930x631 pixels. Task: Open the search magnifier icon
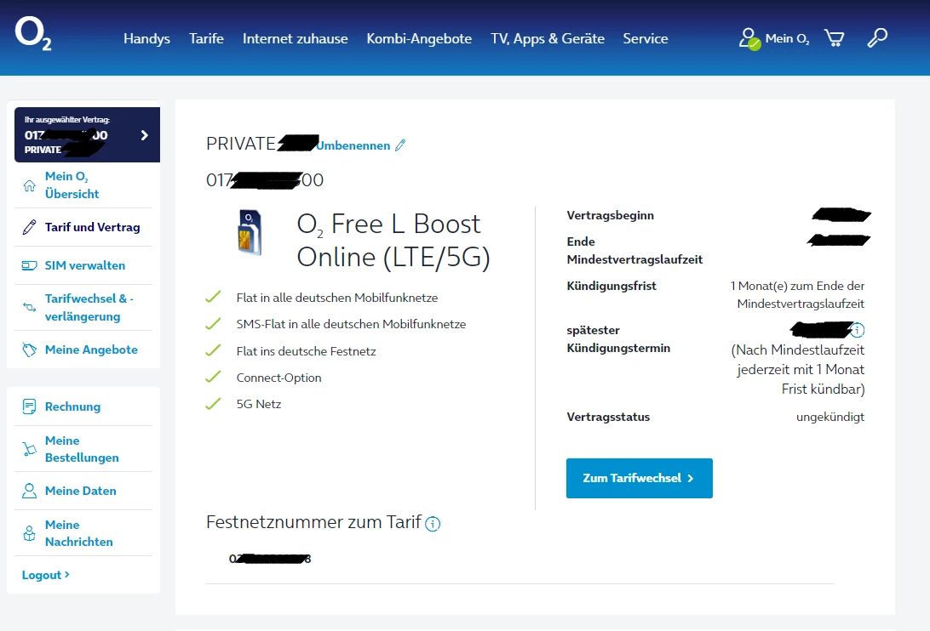(x=877, y=38)
